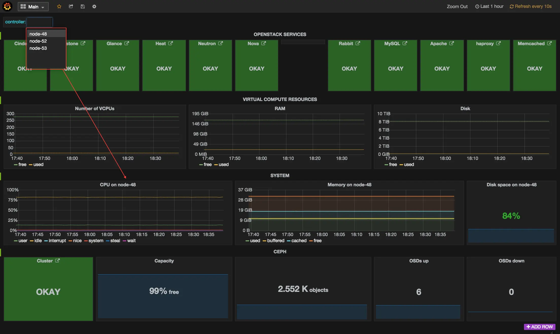Viewport: 560px width, 334px height.
Task: Open the share dashboard icon
Action: click(71, 7)
